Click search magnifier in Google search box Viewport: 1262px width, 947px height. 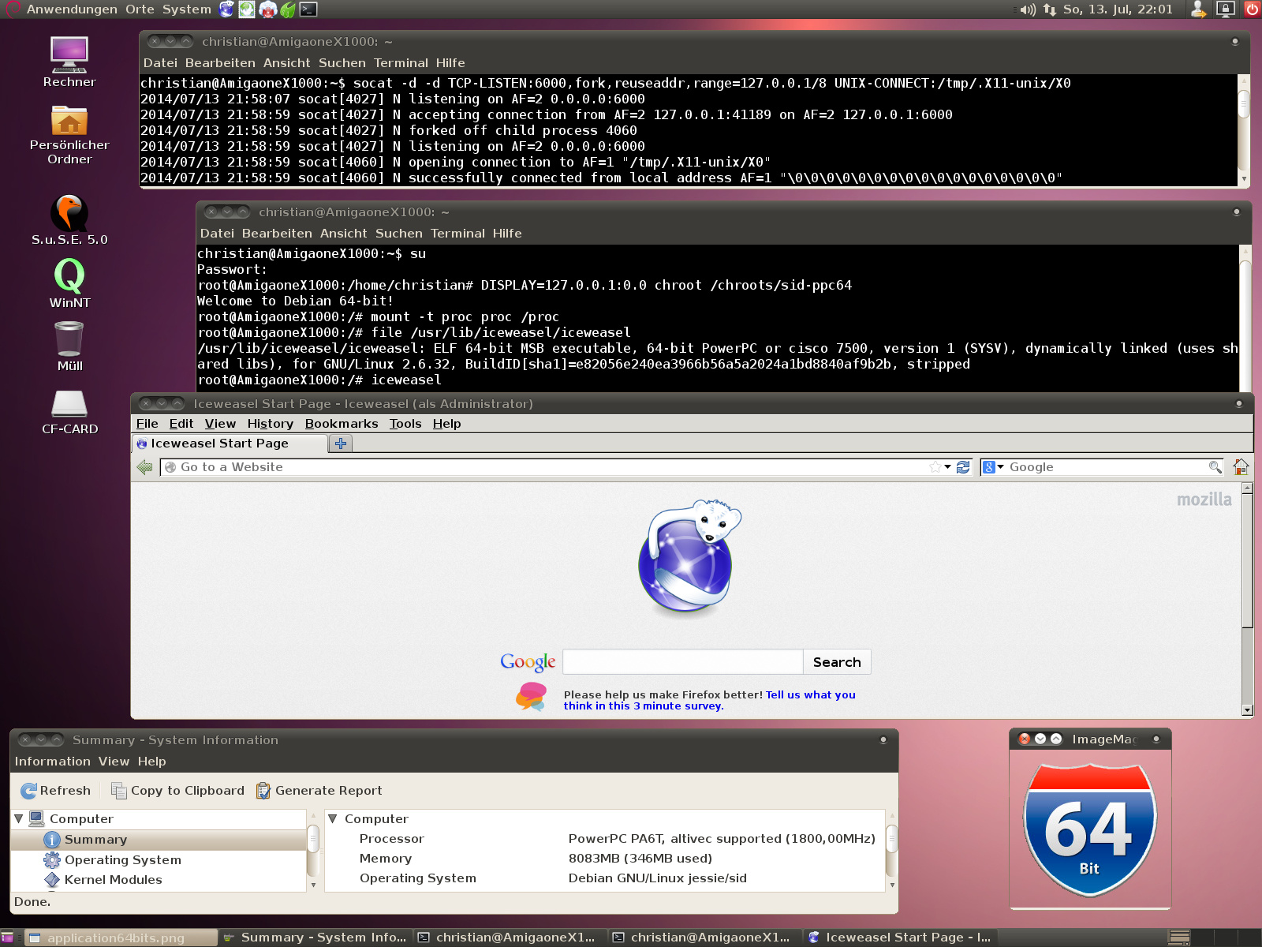pyautogui.click(x=1215, y=467)
